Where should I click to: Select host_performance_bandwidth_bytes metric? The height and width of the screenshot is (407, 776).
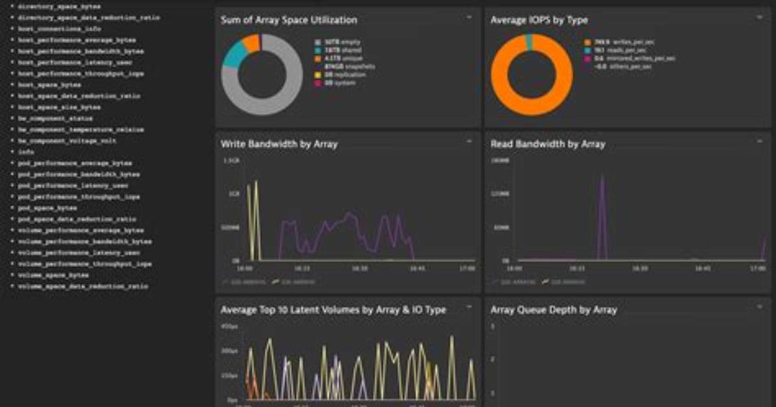[x=80, y=51]
